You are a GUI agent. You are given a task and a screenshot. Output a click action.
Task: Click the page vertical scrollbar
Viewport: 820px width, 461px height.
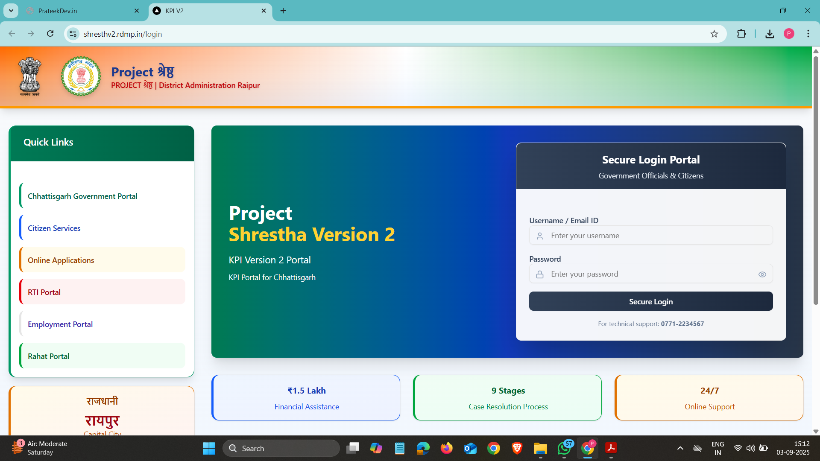click(816, 179)
